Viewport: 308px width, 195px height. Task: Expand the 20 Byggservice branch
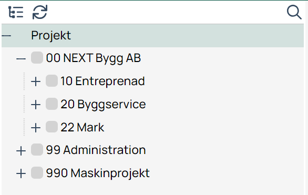point(36,105)
